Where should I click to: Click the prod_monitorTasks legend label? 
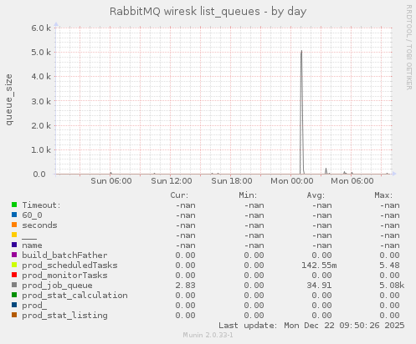point(64,276)
